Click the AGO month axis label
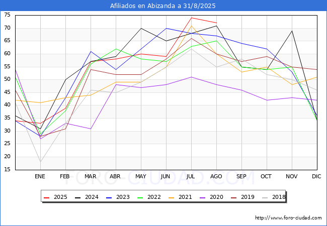The width and height of the screenshot is (327, 226). tap(216, 177)
